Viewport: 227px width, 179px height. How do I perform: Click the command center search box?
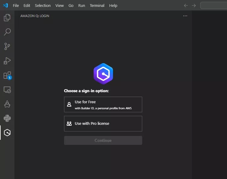tap(213, 5)
